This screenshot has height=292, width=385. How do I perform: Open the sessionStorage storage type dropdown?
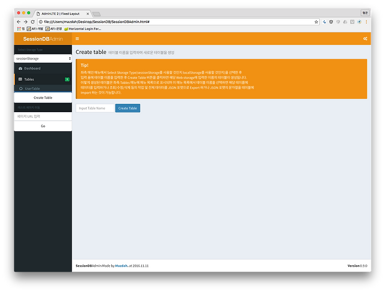pos(43,59)
